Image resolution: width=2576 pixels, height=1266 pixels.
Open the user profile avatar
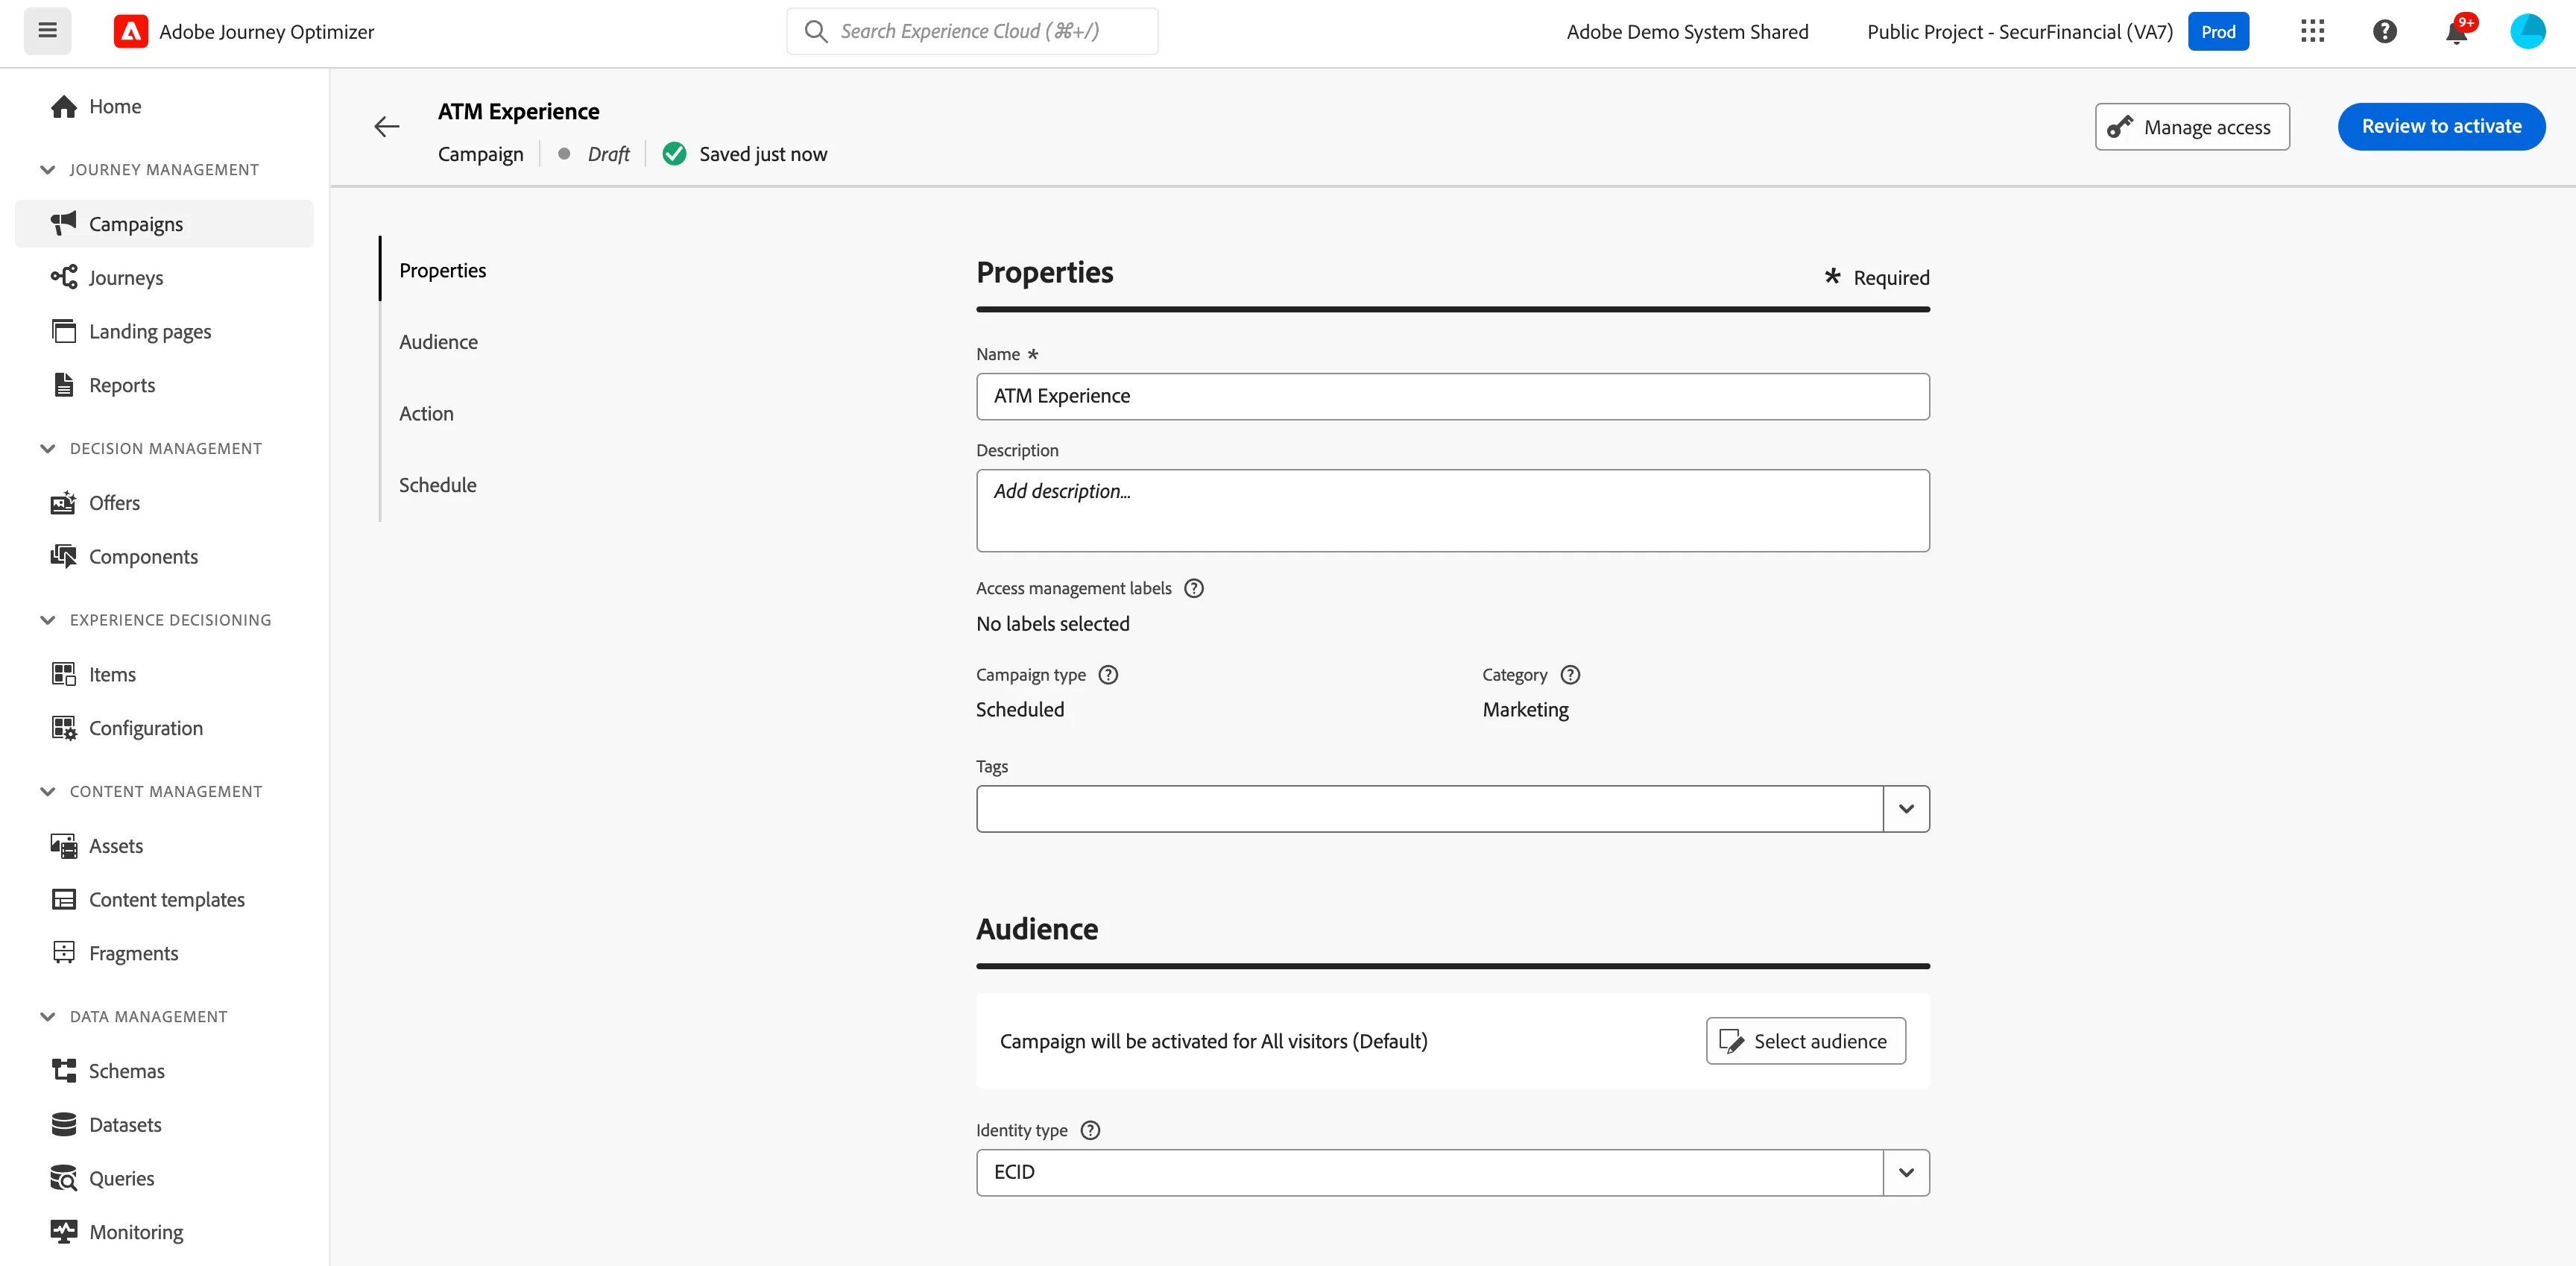point(2527,31)
